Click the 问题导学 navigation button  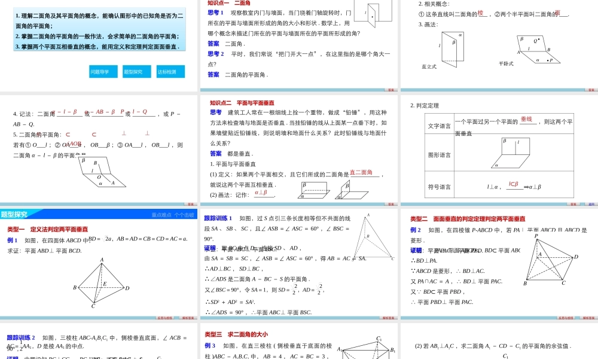[103, 71]
